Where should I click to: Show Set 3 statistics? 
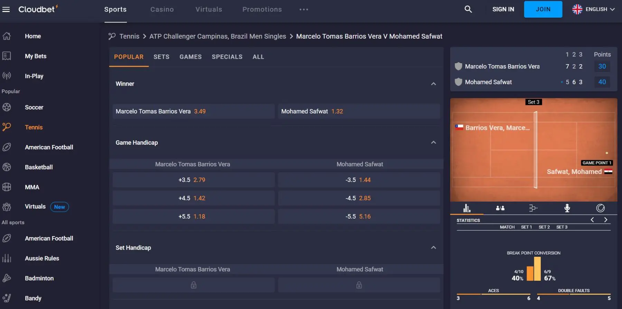click(x=562, y=227)
